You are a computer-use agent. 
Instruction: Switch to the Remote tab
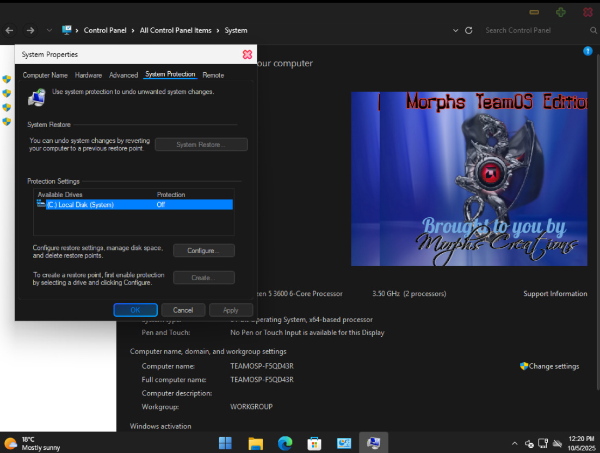click(x=213, y=75)
